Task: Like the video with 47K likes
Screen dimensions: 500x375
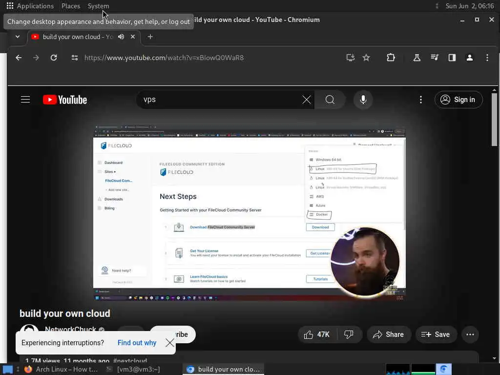Action: (317, 334)
